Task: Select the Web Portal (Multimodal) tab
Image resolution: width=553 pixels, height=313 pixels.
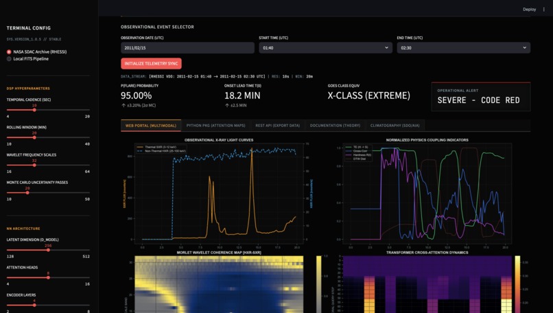Action: pos(150,126)
